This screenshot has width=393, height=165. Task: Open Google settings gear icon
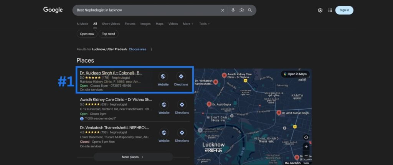320,10
